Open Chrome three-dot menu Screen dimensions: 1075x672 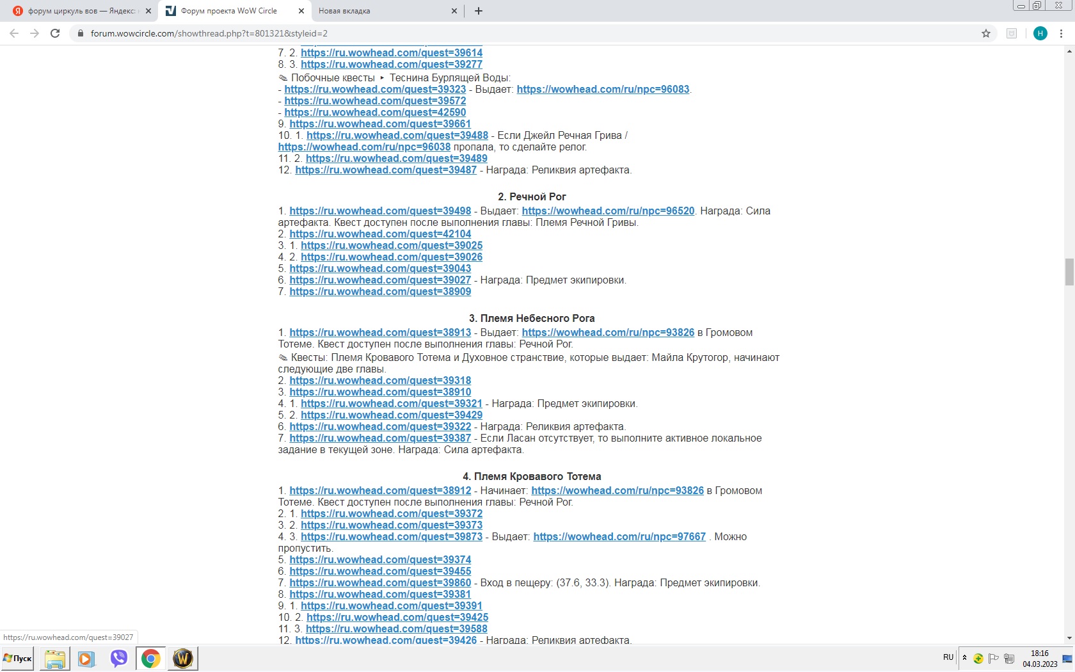pyautogui.click(x=1062, y=33)
